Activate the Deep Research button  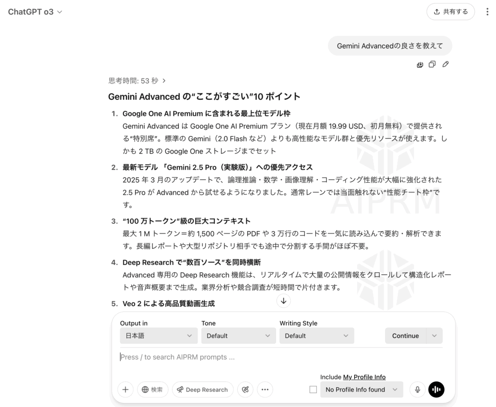202,390
